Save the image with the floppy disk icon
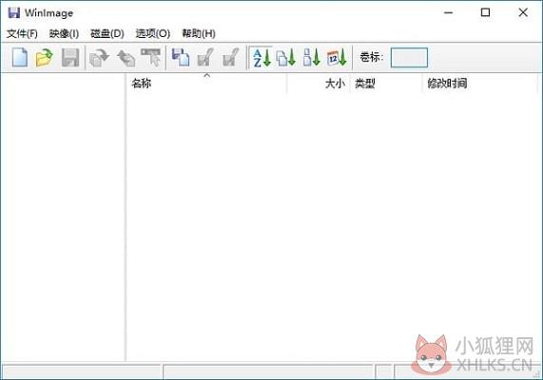543x380 pixels. (x=70, y=57)
